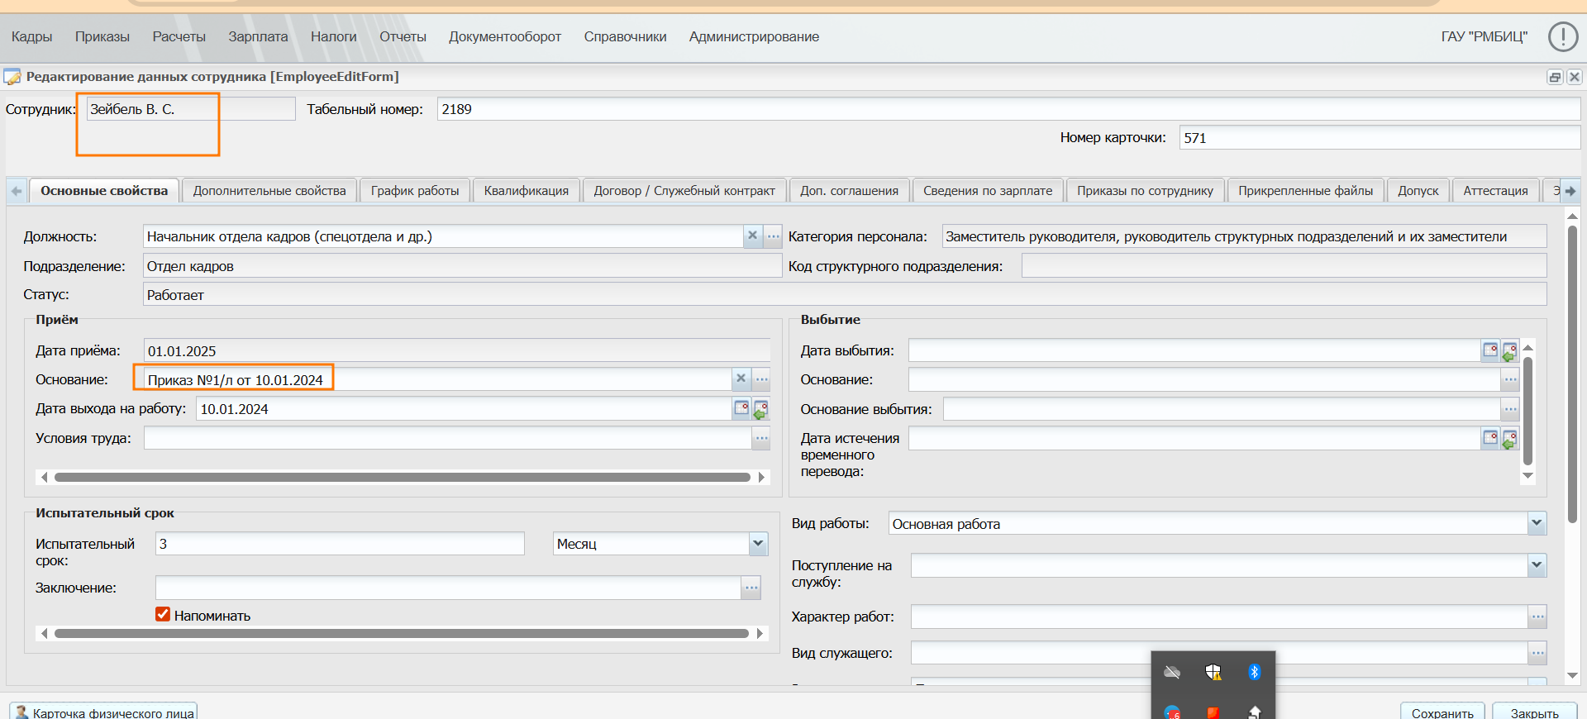Image resolution: width=1587 pixels, height=719 pixels.
Task: Open the Зарплата menu
Action: (258, 36)
